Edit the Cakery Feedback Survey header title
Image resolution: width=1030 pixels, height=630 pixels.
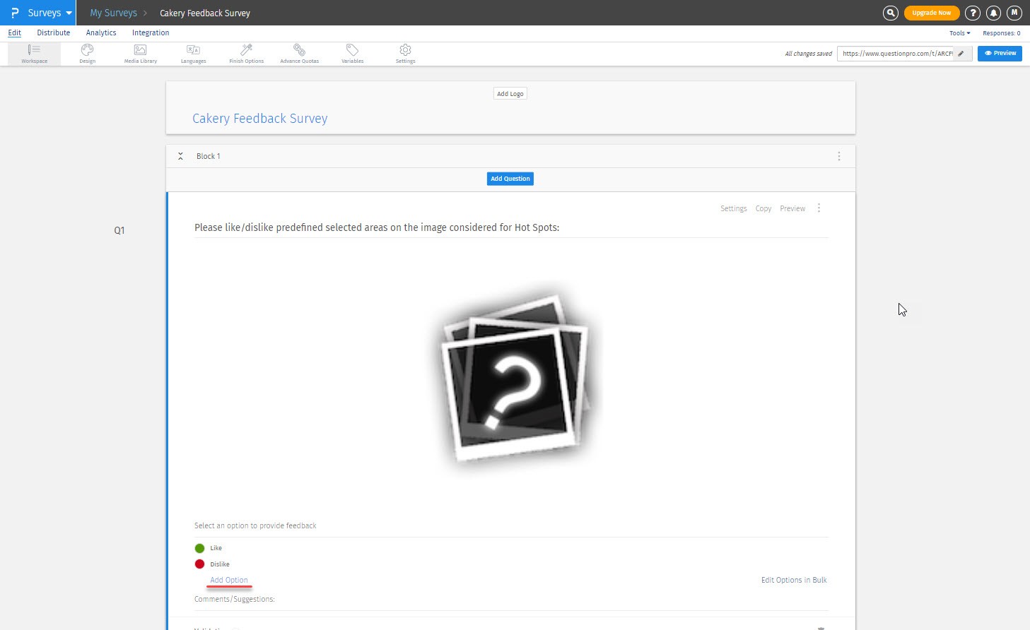coord(260,119)
